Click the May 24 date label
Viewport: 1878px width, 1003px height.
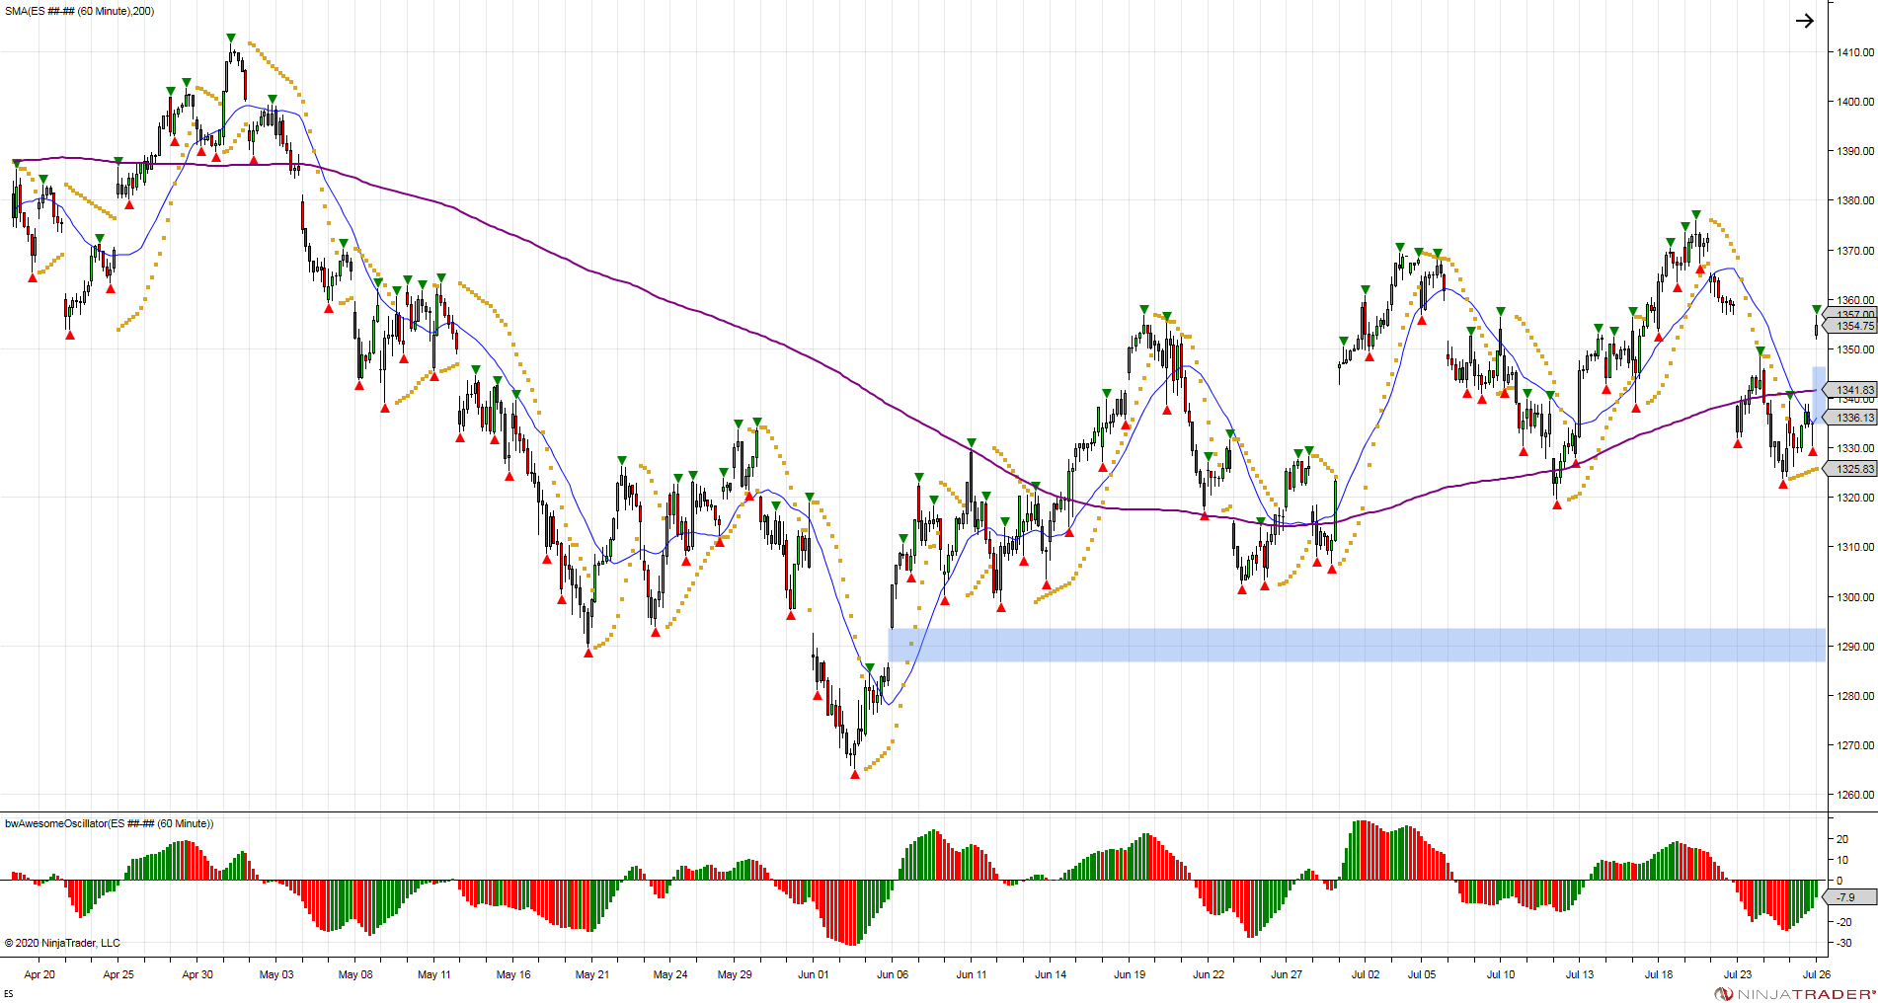pos(670,974)
